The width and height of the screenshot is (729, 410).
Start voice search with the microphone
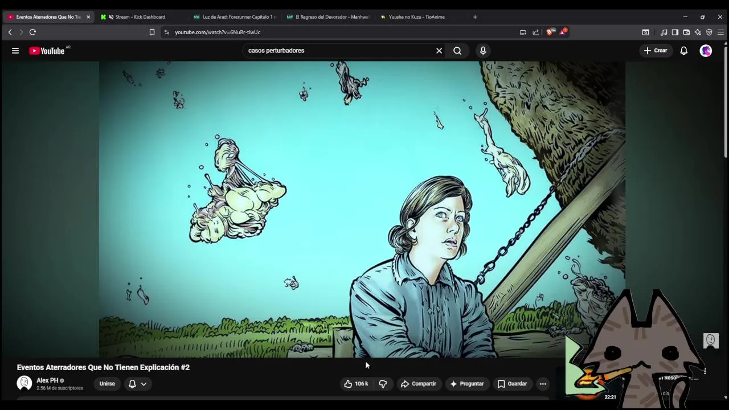(x=483, y=51)
